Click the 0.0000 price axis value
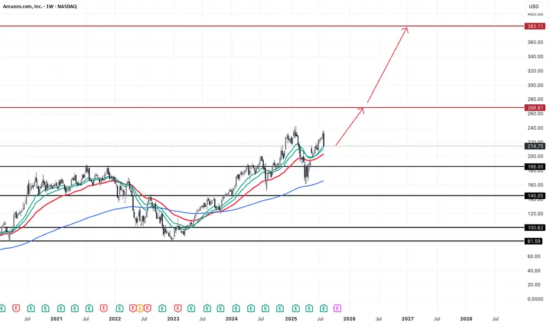This screenshot has height=324, width=550. click(535, 299)
